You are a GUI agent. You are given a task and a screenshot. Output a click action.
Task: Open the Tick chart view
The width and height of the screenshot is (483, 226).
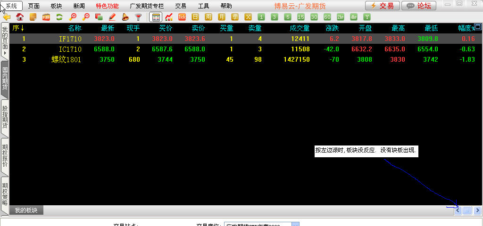[x=182, y=17]
